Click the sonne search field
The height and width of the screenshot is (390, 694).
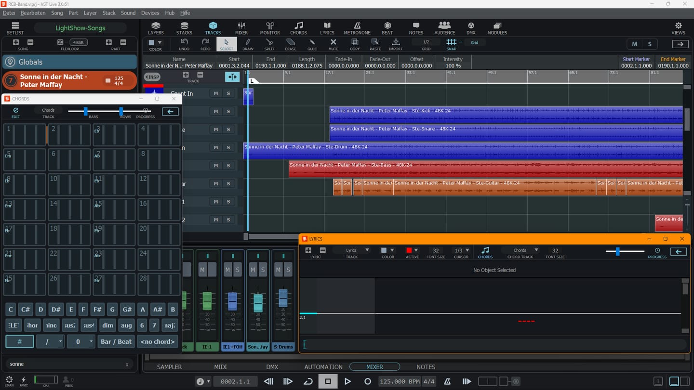(x=69, y=364)
